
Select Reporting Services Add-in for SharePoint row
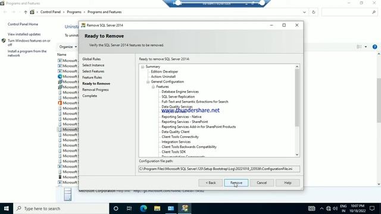198,127
